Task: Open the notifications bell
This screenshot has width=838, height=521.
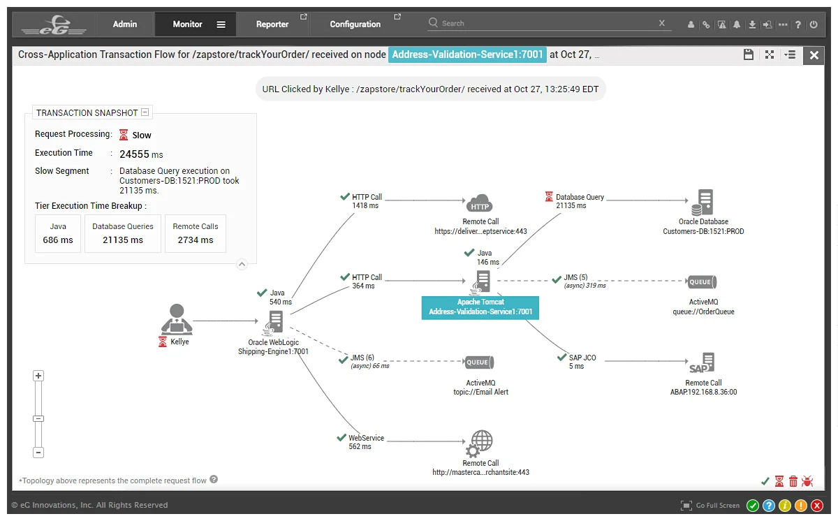Action: point(737,24)
